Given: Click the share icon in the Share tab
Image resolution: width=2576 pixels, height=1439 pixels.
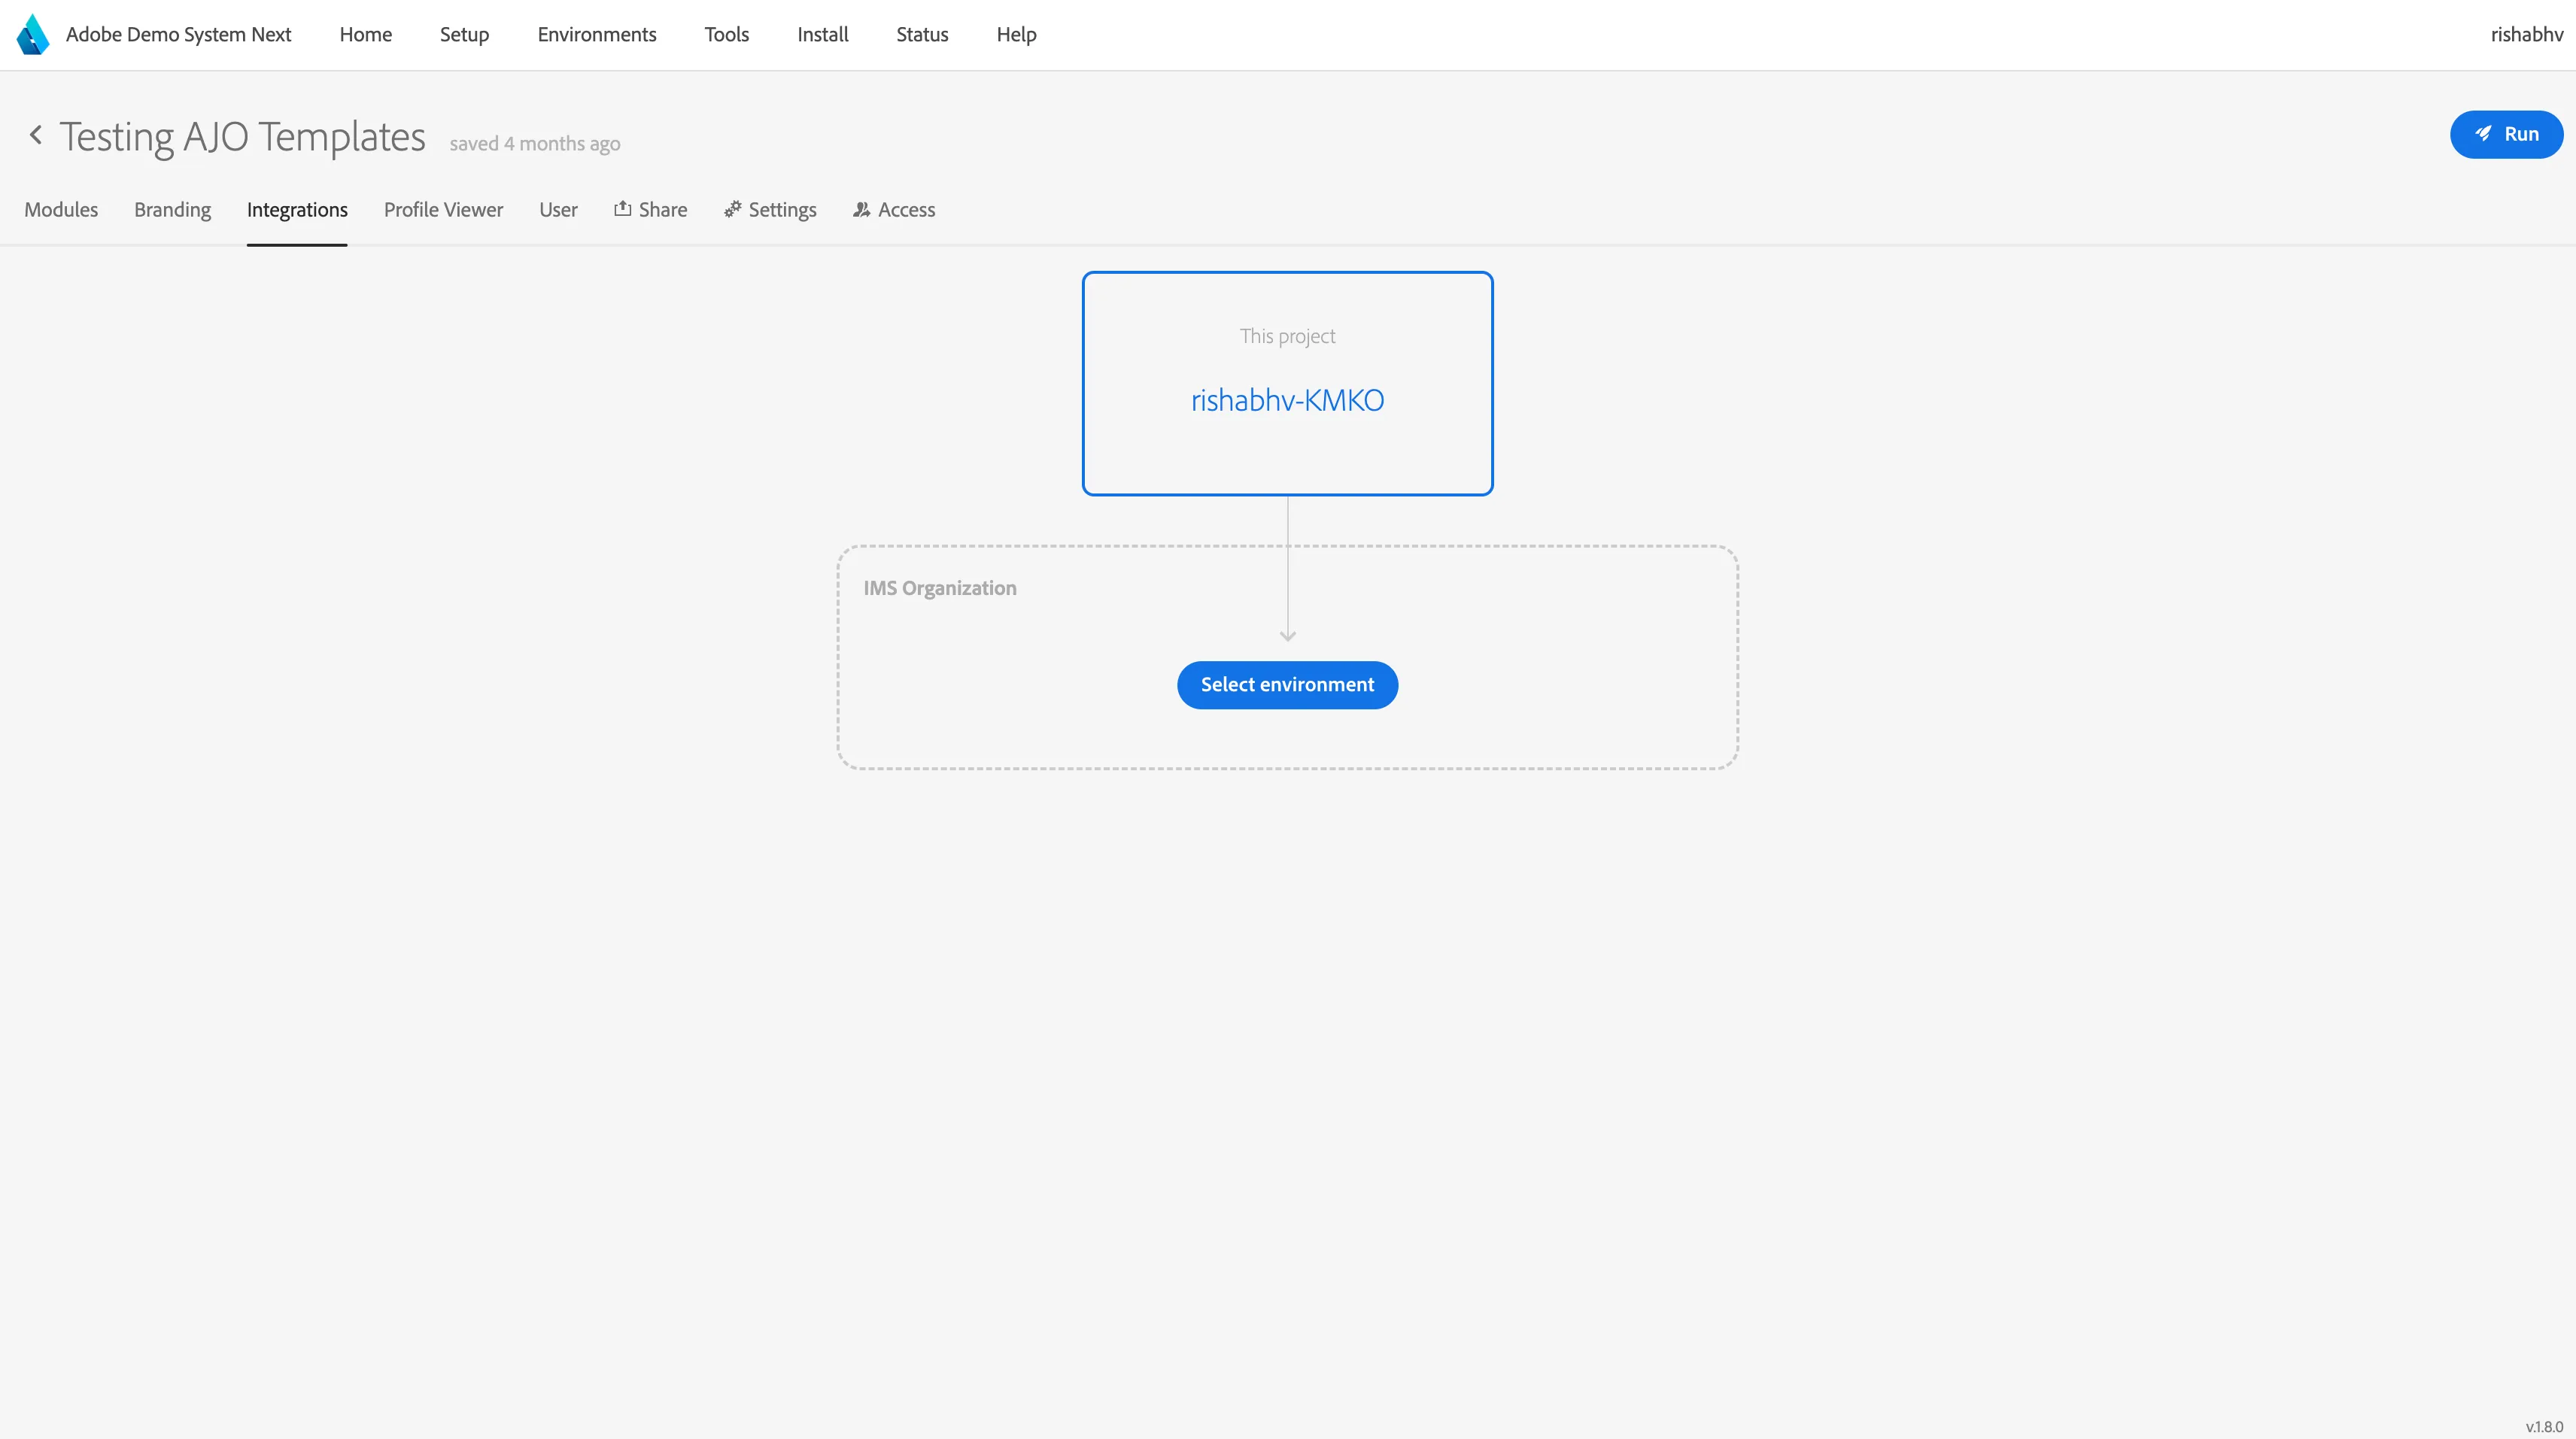Looking at the screenshot, I should tap(622, 208).
